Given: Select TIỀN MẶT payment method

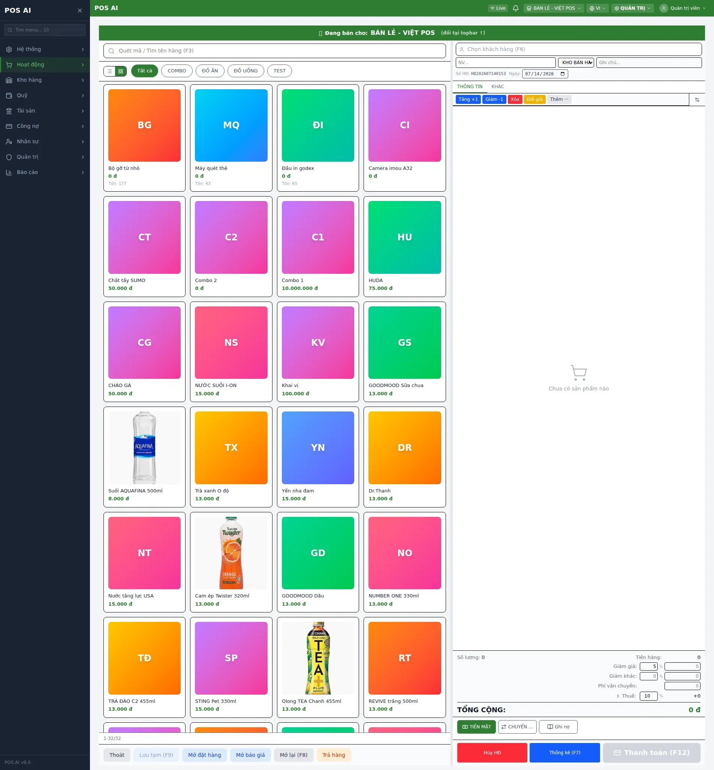Looking at the screenshot, I should tap(476, 727).
